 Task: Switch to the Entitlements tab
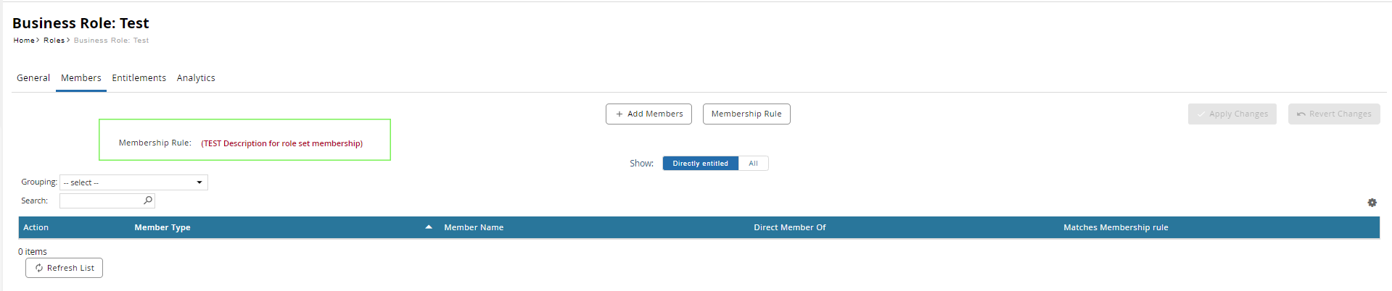tap(139, 78)
